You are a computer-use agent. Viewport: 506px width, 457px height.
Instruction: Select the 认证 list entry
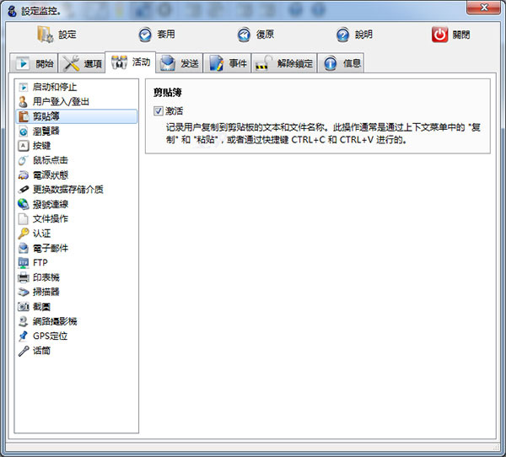point(76,234)
